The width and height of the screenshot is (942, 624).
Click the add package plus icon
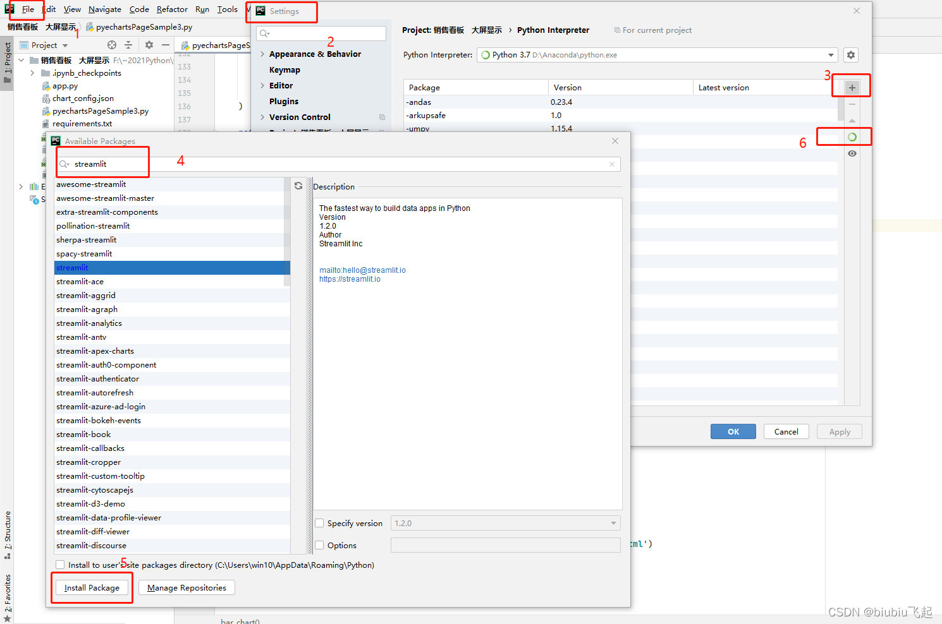point(852,88)
